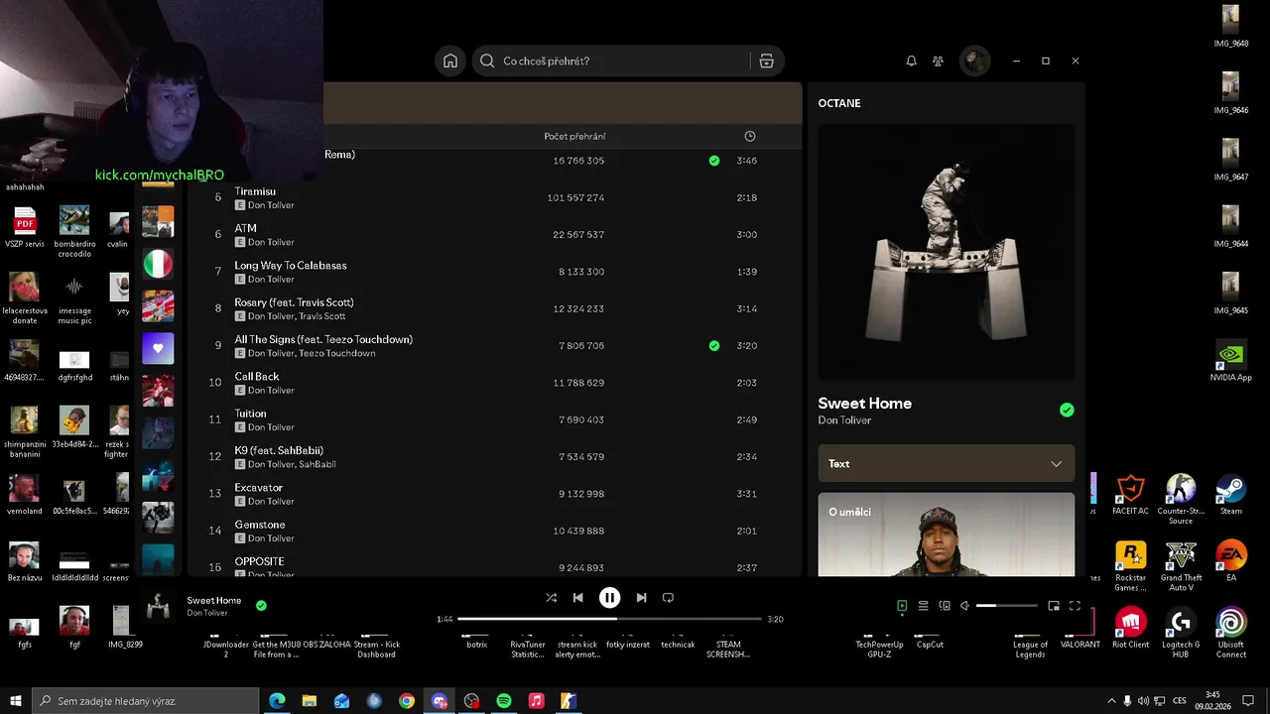The image size is (1270, 714).
Task: Open the Ubisoft Connect desktop shortcut
Action: [1231, 633]
